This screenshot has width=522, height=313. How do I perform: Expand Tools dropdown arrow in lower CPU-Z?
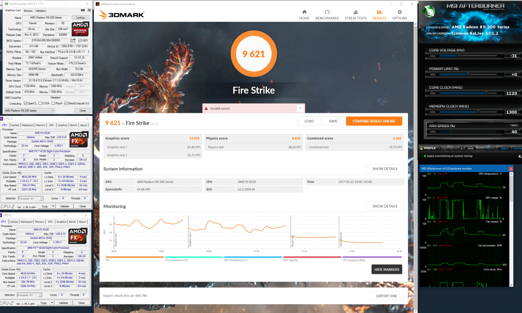pos(51,303)
